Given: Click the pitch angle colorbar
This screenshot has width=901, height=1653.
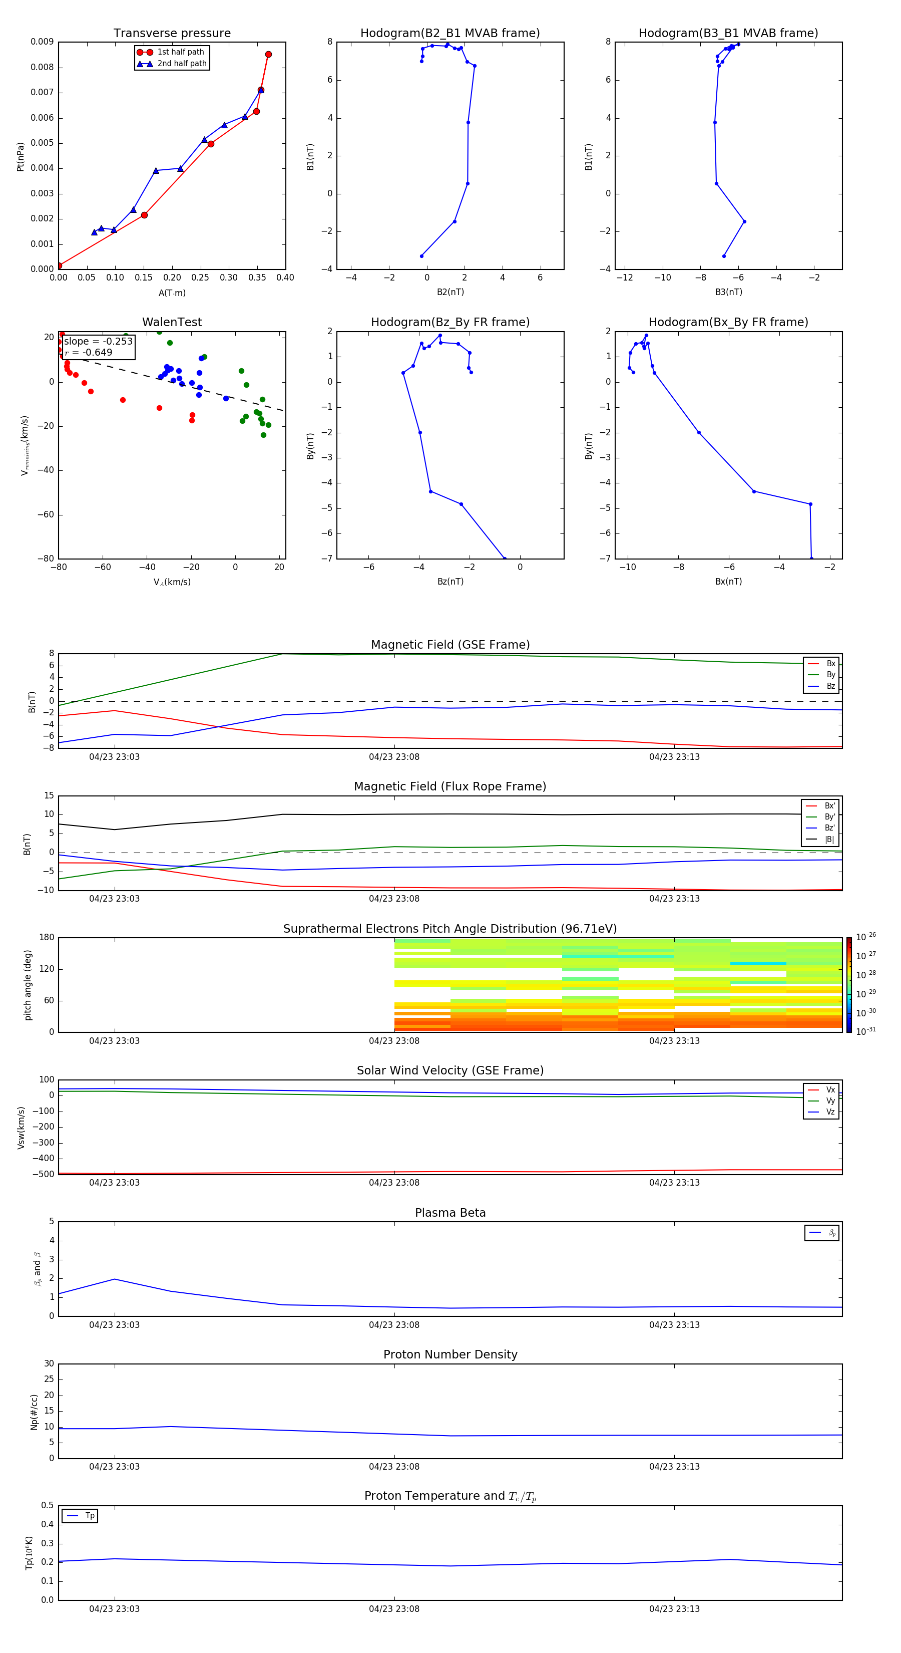Looking at the screenshot, I should pyautogui.click(x=849, y=985).
